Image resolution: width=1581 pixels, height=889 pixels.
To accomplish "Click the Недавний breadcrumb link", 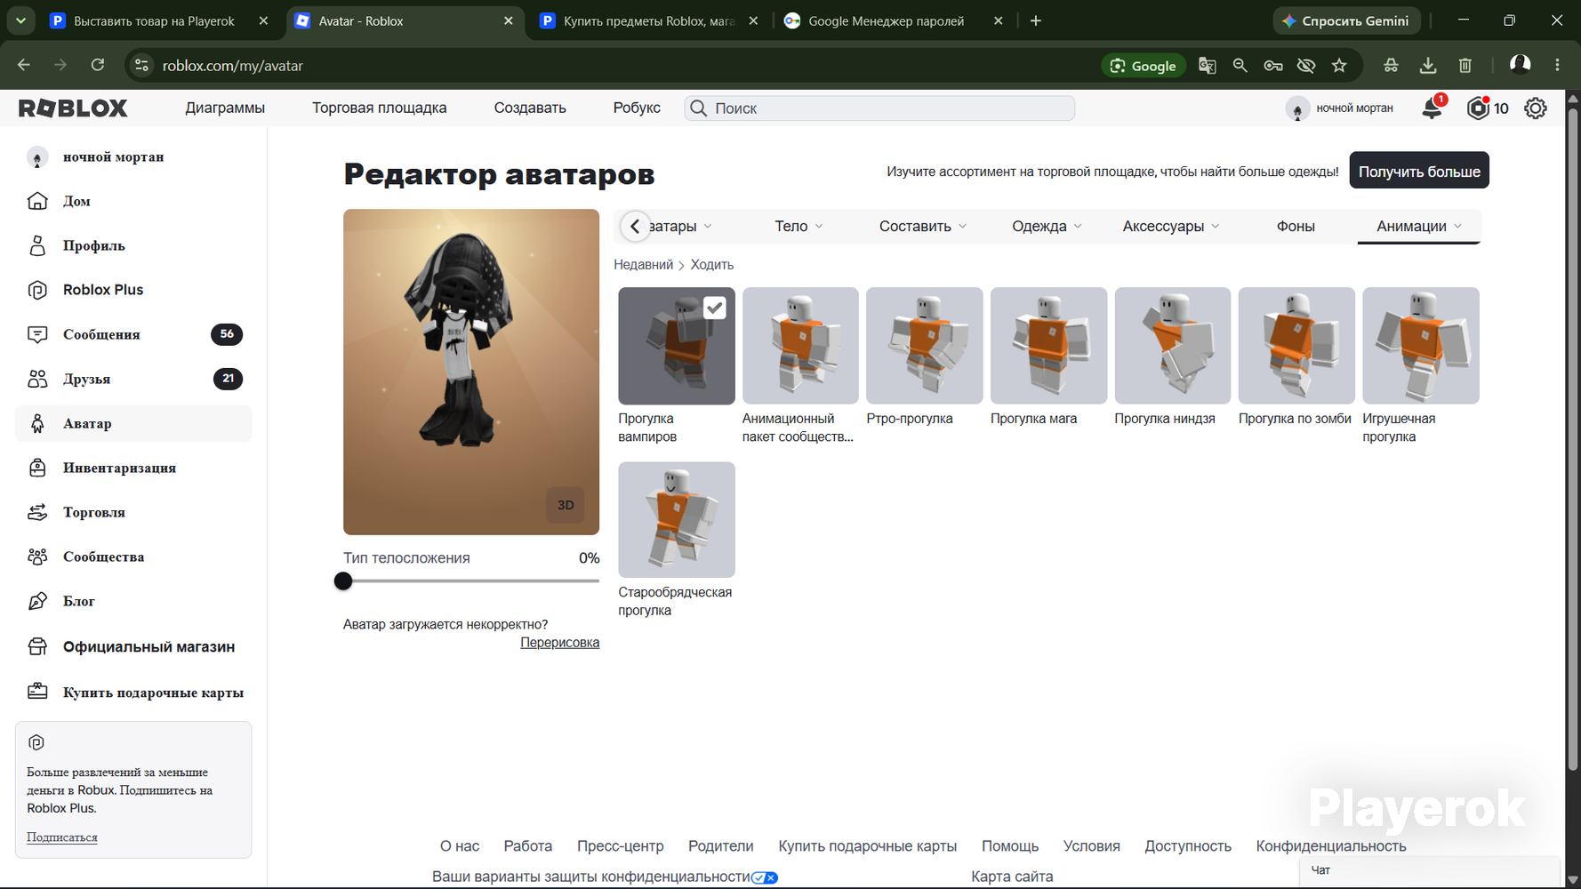I will (x=643, y=265).
